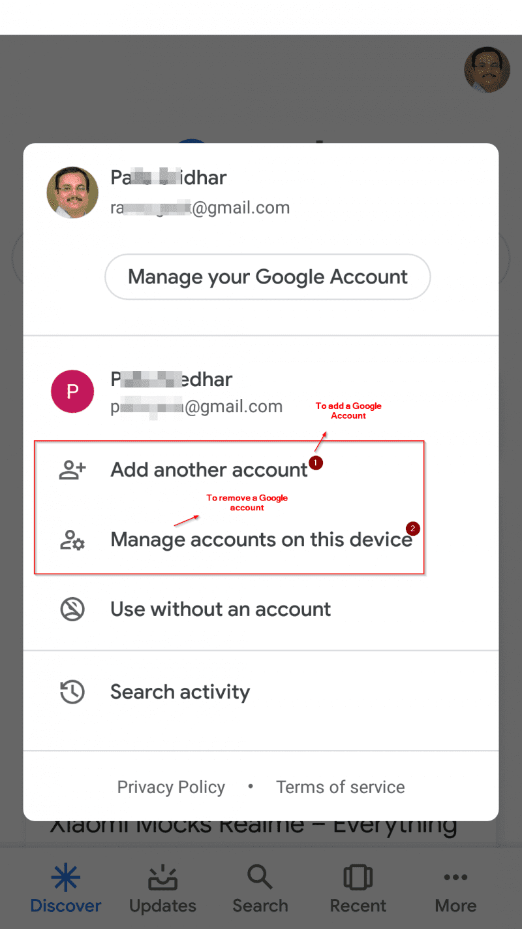Viewport: 522px width, 929px height.
Task: Select Manage accounts on this device
Action: pos(261,540)
